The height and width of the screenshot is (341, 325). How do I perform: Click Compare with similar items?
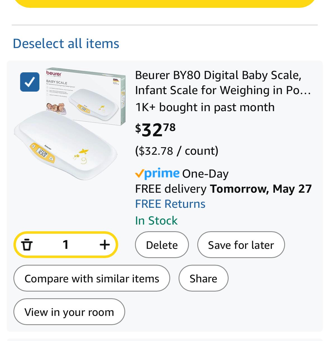[x=92, y=278]
